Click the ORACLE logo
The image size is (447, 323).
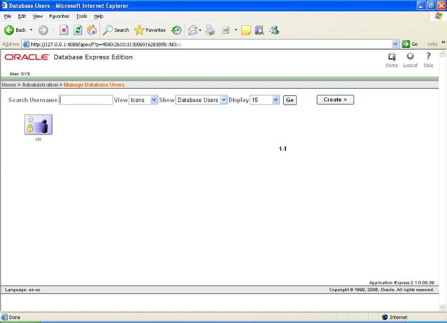point(27,57)
